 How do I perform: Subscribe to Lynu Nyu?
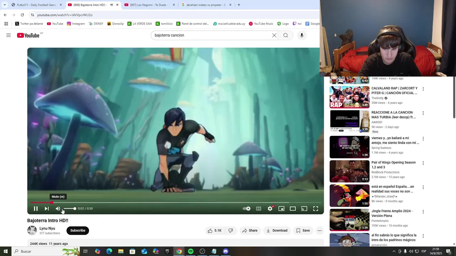coord(78,230)
